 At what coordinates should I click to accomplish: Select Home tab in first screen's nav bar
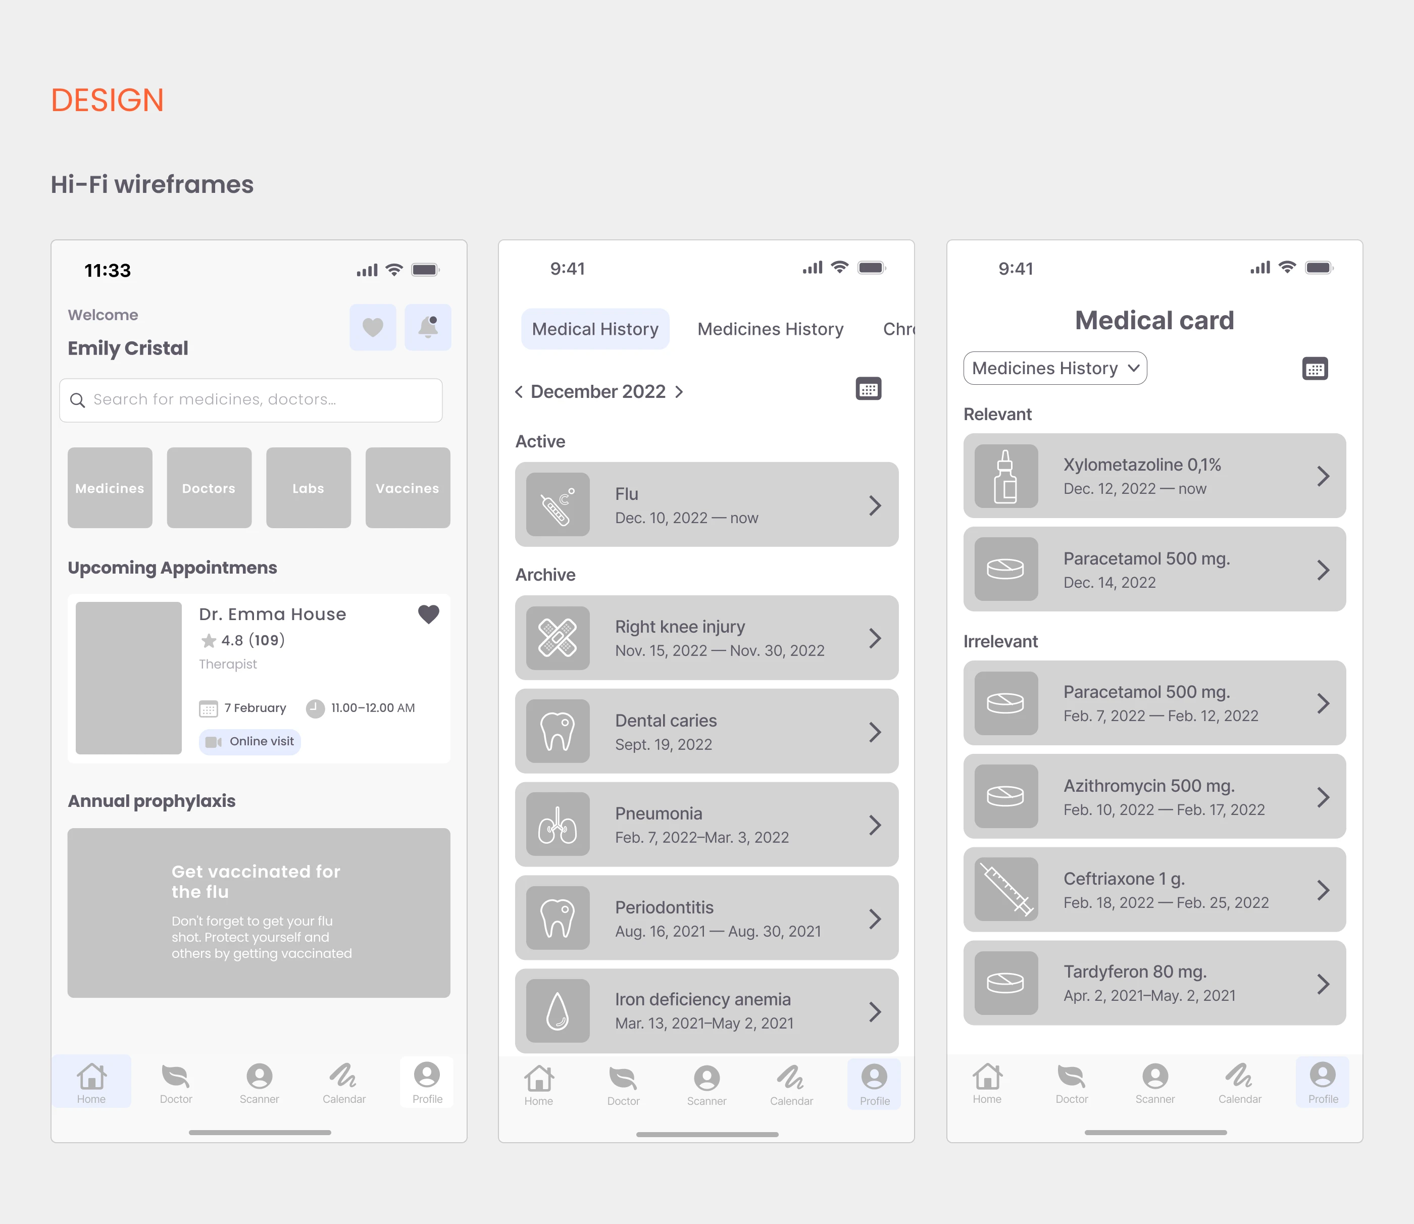coord(91,1082)
